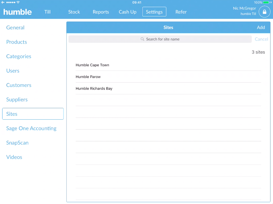Viewport: 273px width, 204px height.
Task: Tap the Nic McGregor user name
Action: coord(244,8)
